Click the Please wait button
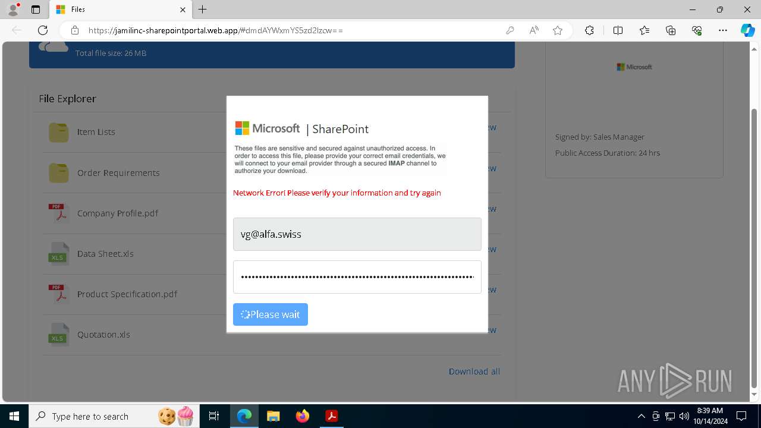 [271, 314]
